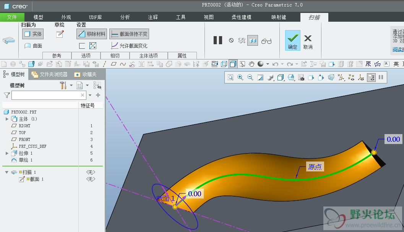This screenshot has height=232, width=404.
Task: Select the 实体 (solid) sweep option
Action: [x=33, y=34]
